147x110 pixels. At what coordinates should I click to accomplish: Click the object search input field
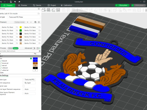[19, 51]
